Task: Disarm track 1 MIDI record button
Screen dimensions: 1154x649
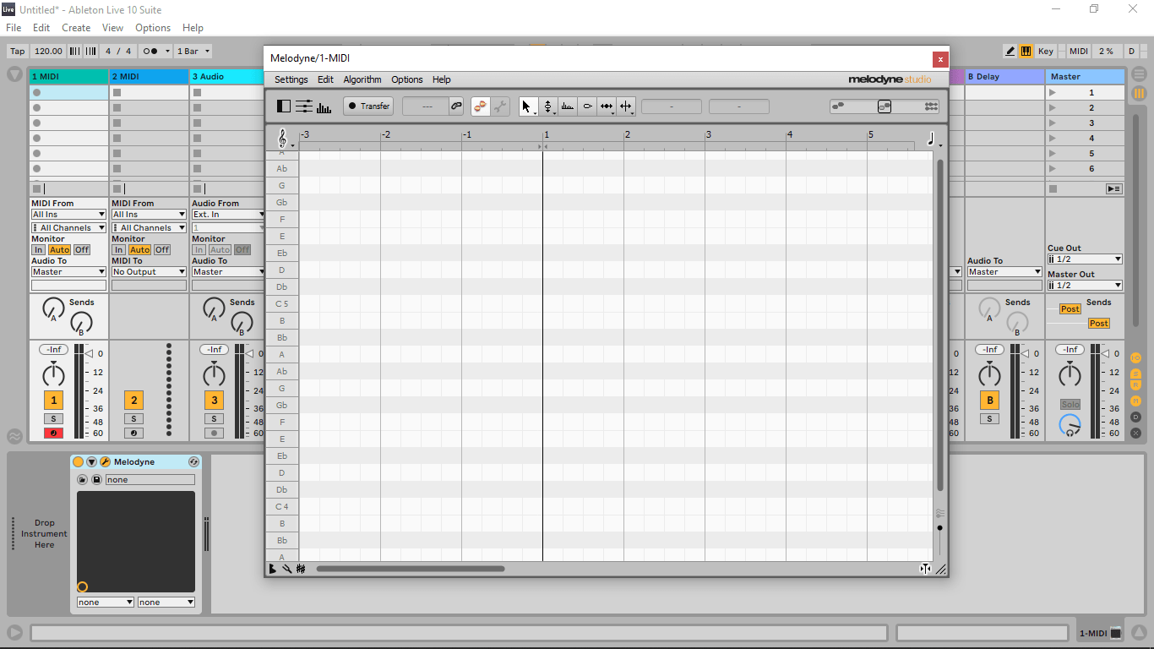Action: click(53, 434)
